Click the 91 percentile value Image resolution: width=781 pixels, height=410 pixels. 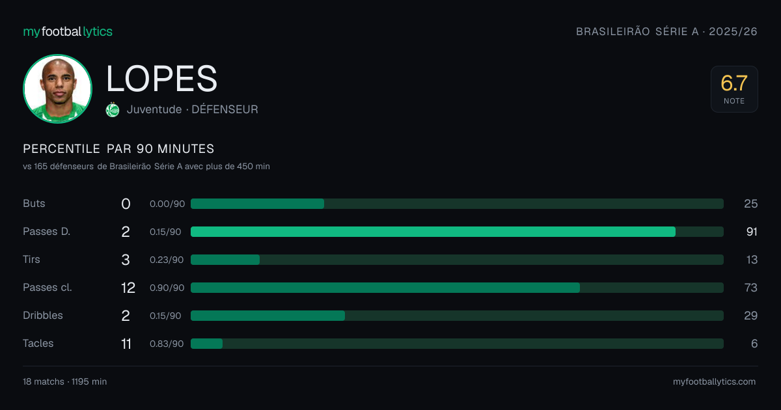(751, 232)
